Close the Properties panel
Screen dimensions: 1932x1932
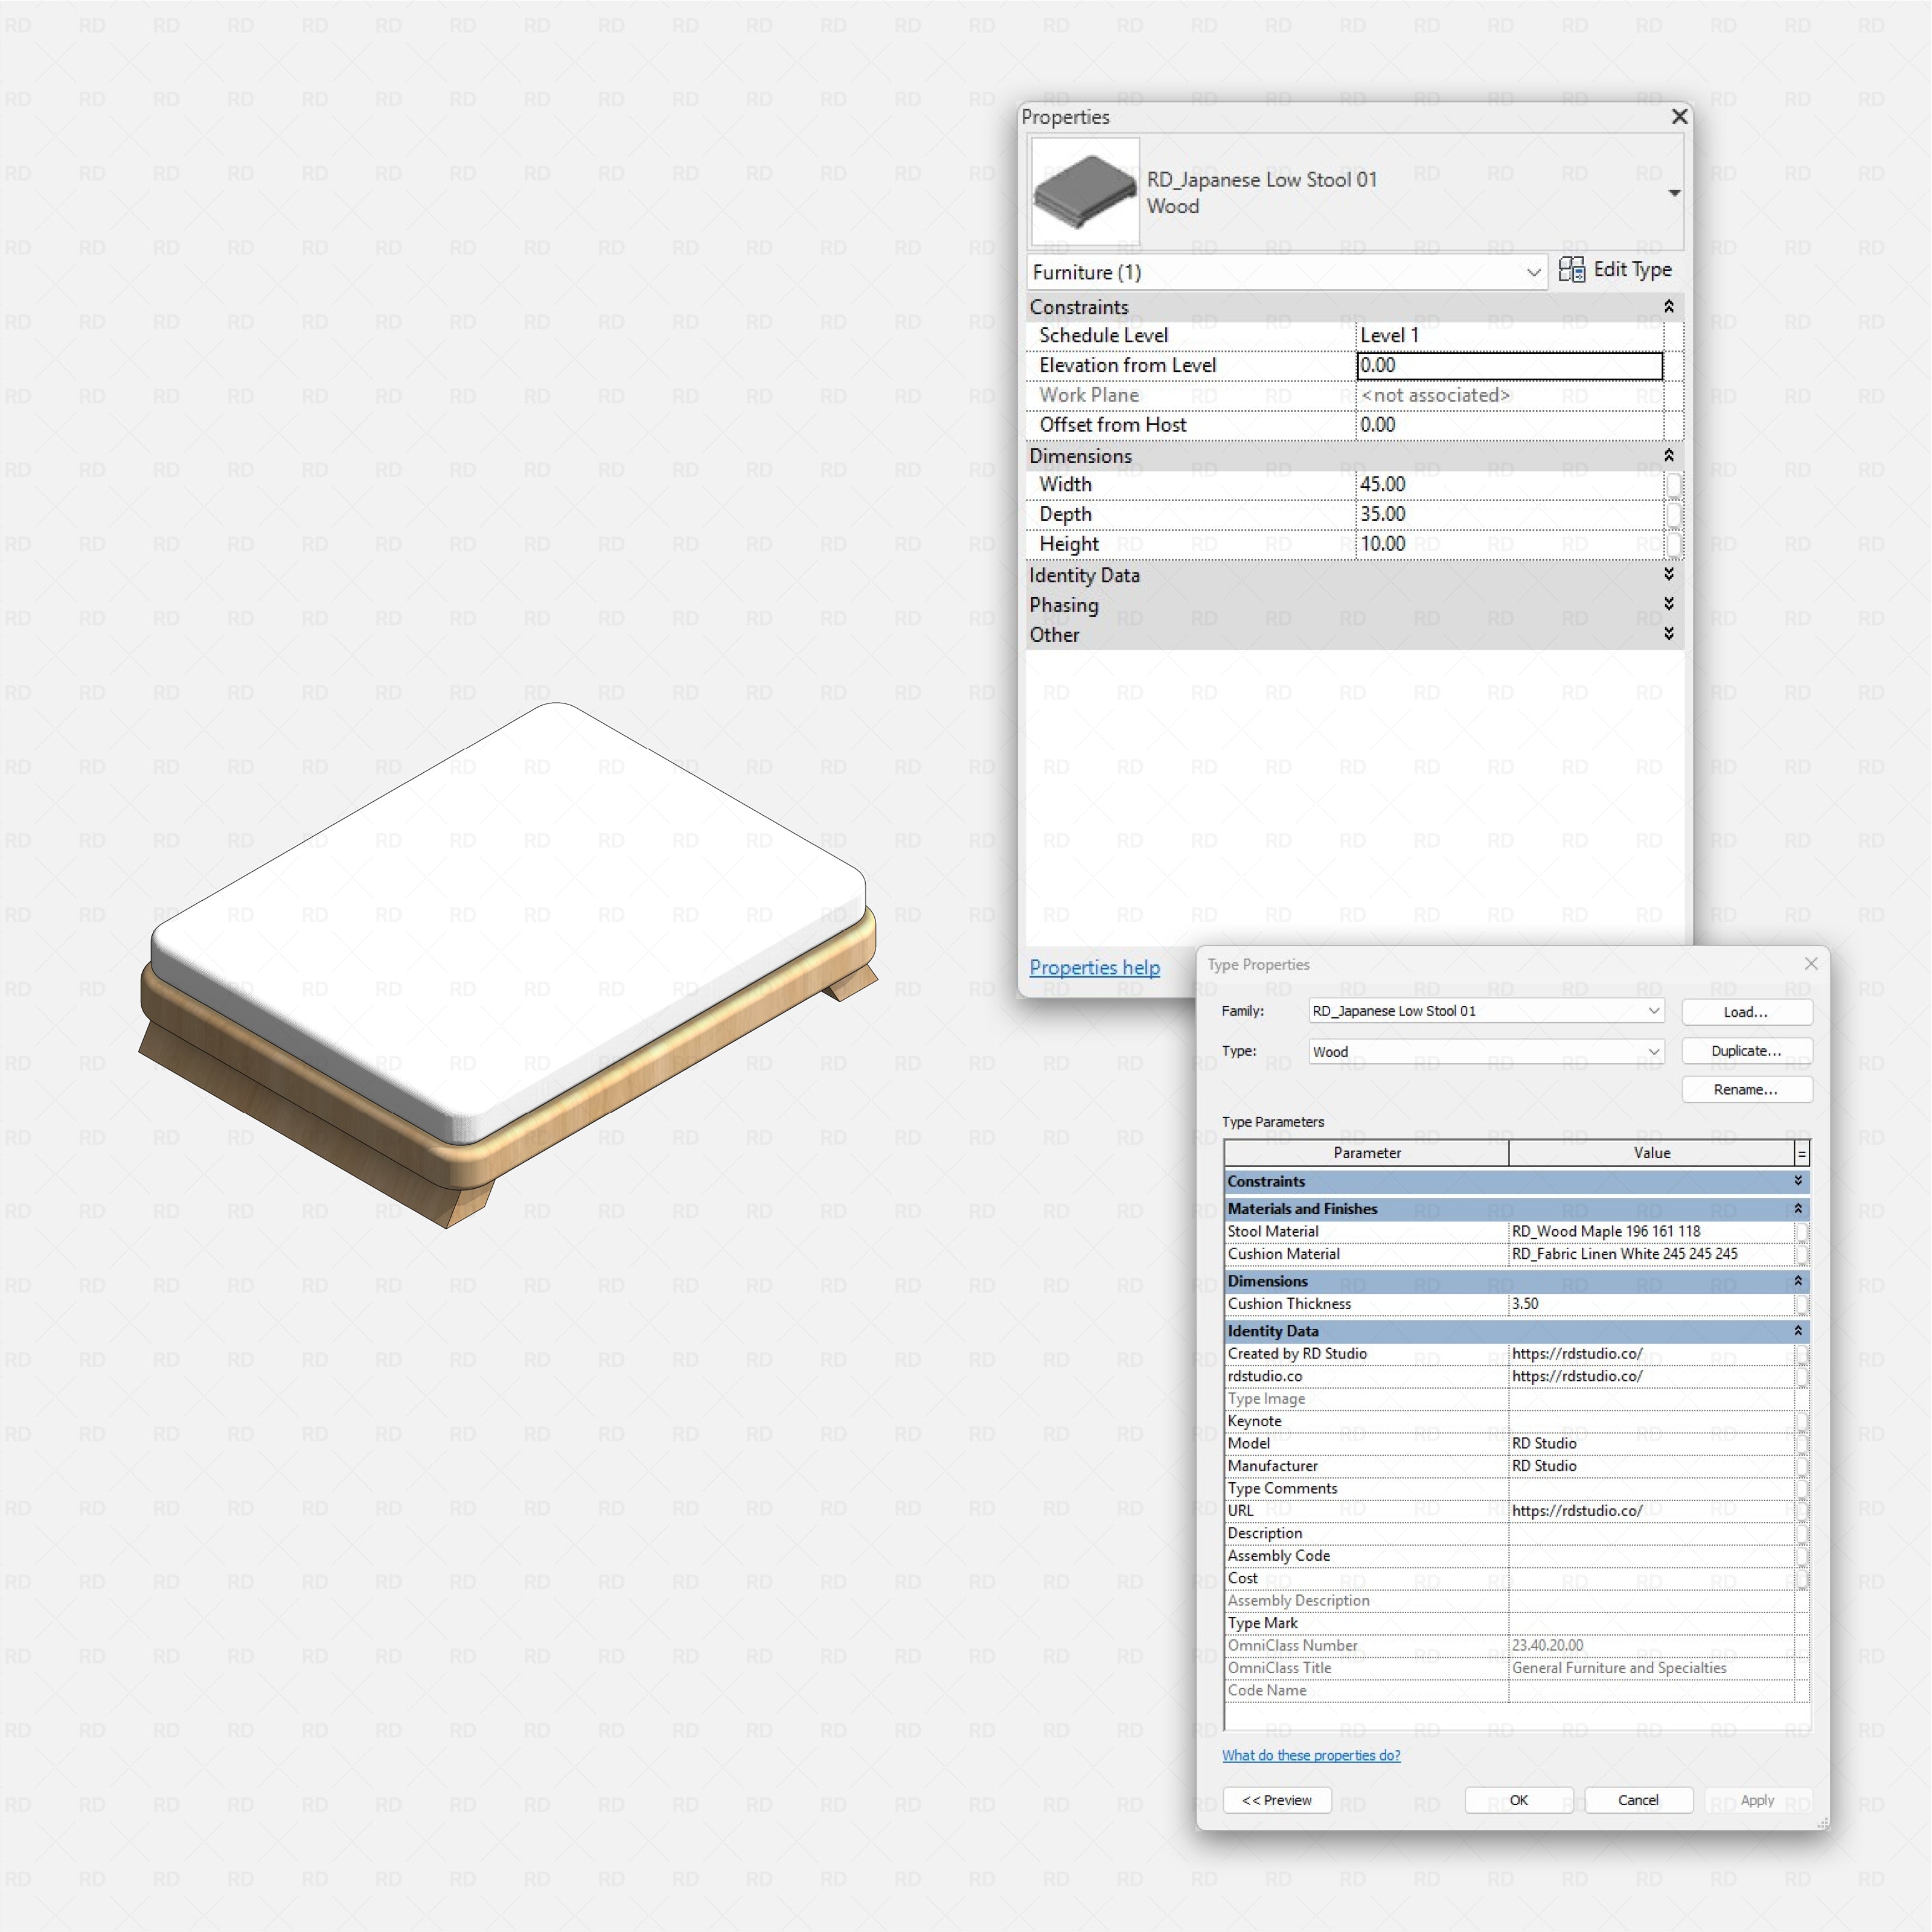[1680, 117]
